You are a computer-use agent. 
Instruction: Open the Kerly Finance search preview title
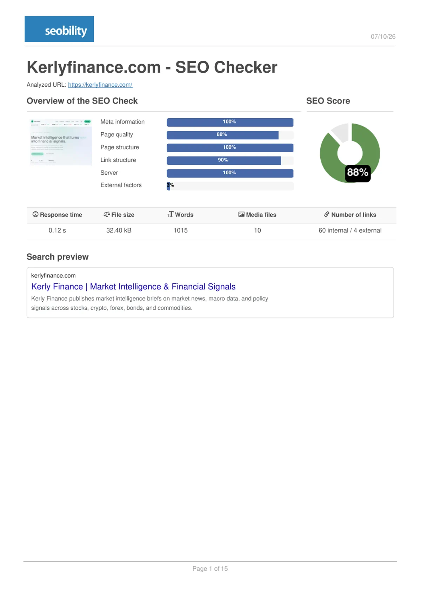pyautogui.click(x=133, y=287)
